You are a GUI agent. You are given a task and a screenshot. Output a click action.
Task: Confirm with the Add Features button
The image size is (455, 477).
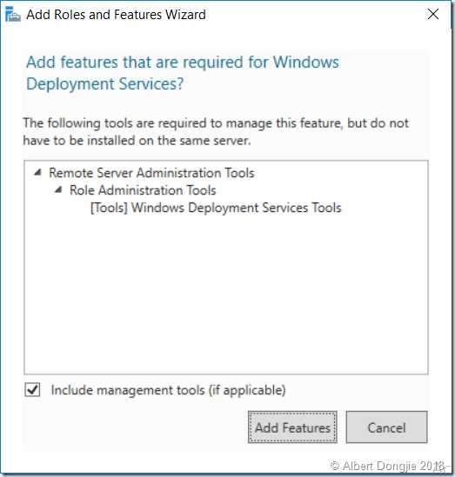click(292, 427)
